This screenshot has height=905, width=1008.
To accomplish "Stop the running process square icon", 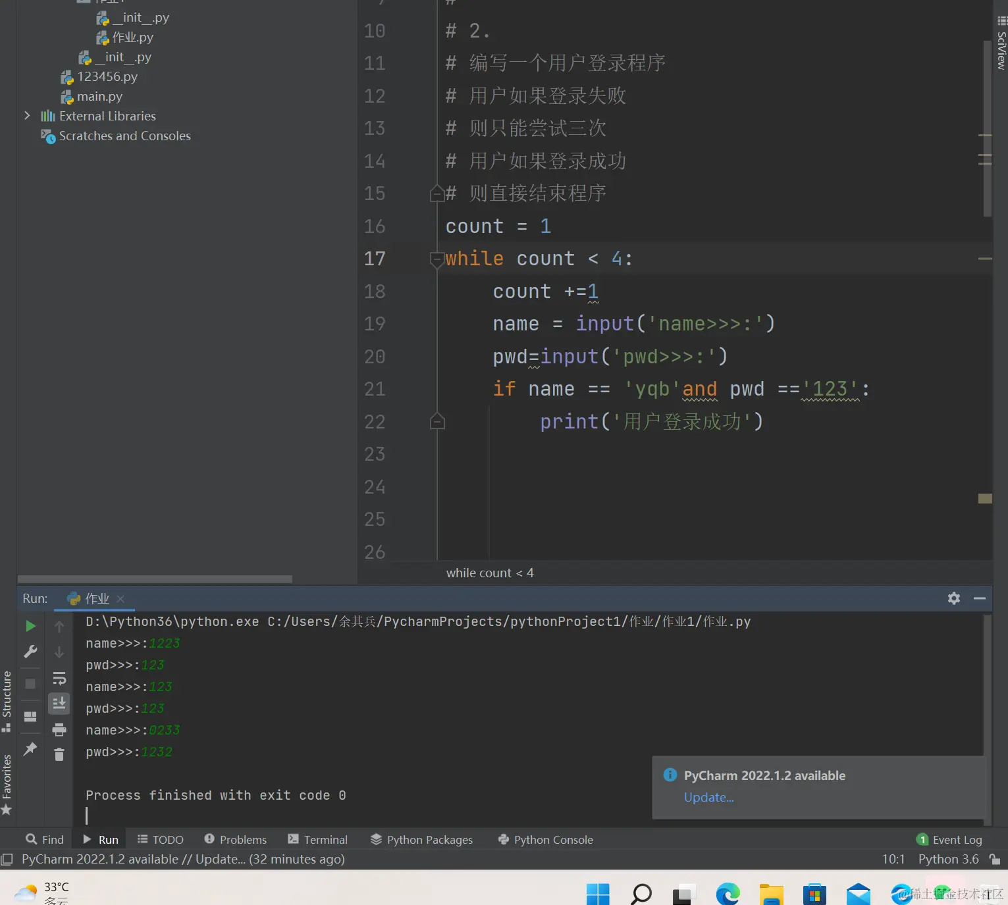I will [30, 684].
